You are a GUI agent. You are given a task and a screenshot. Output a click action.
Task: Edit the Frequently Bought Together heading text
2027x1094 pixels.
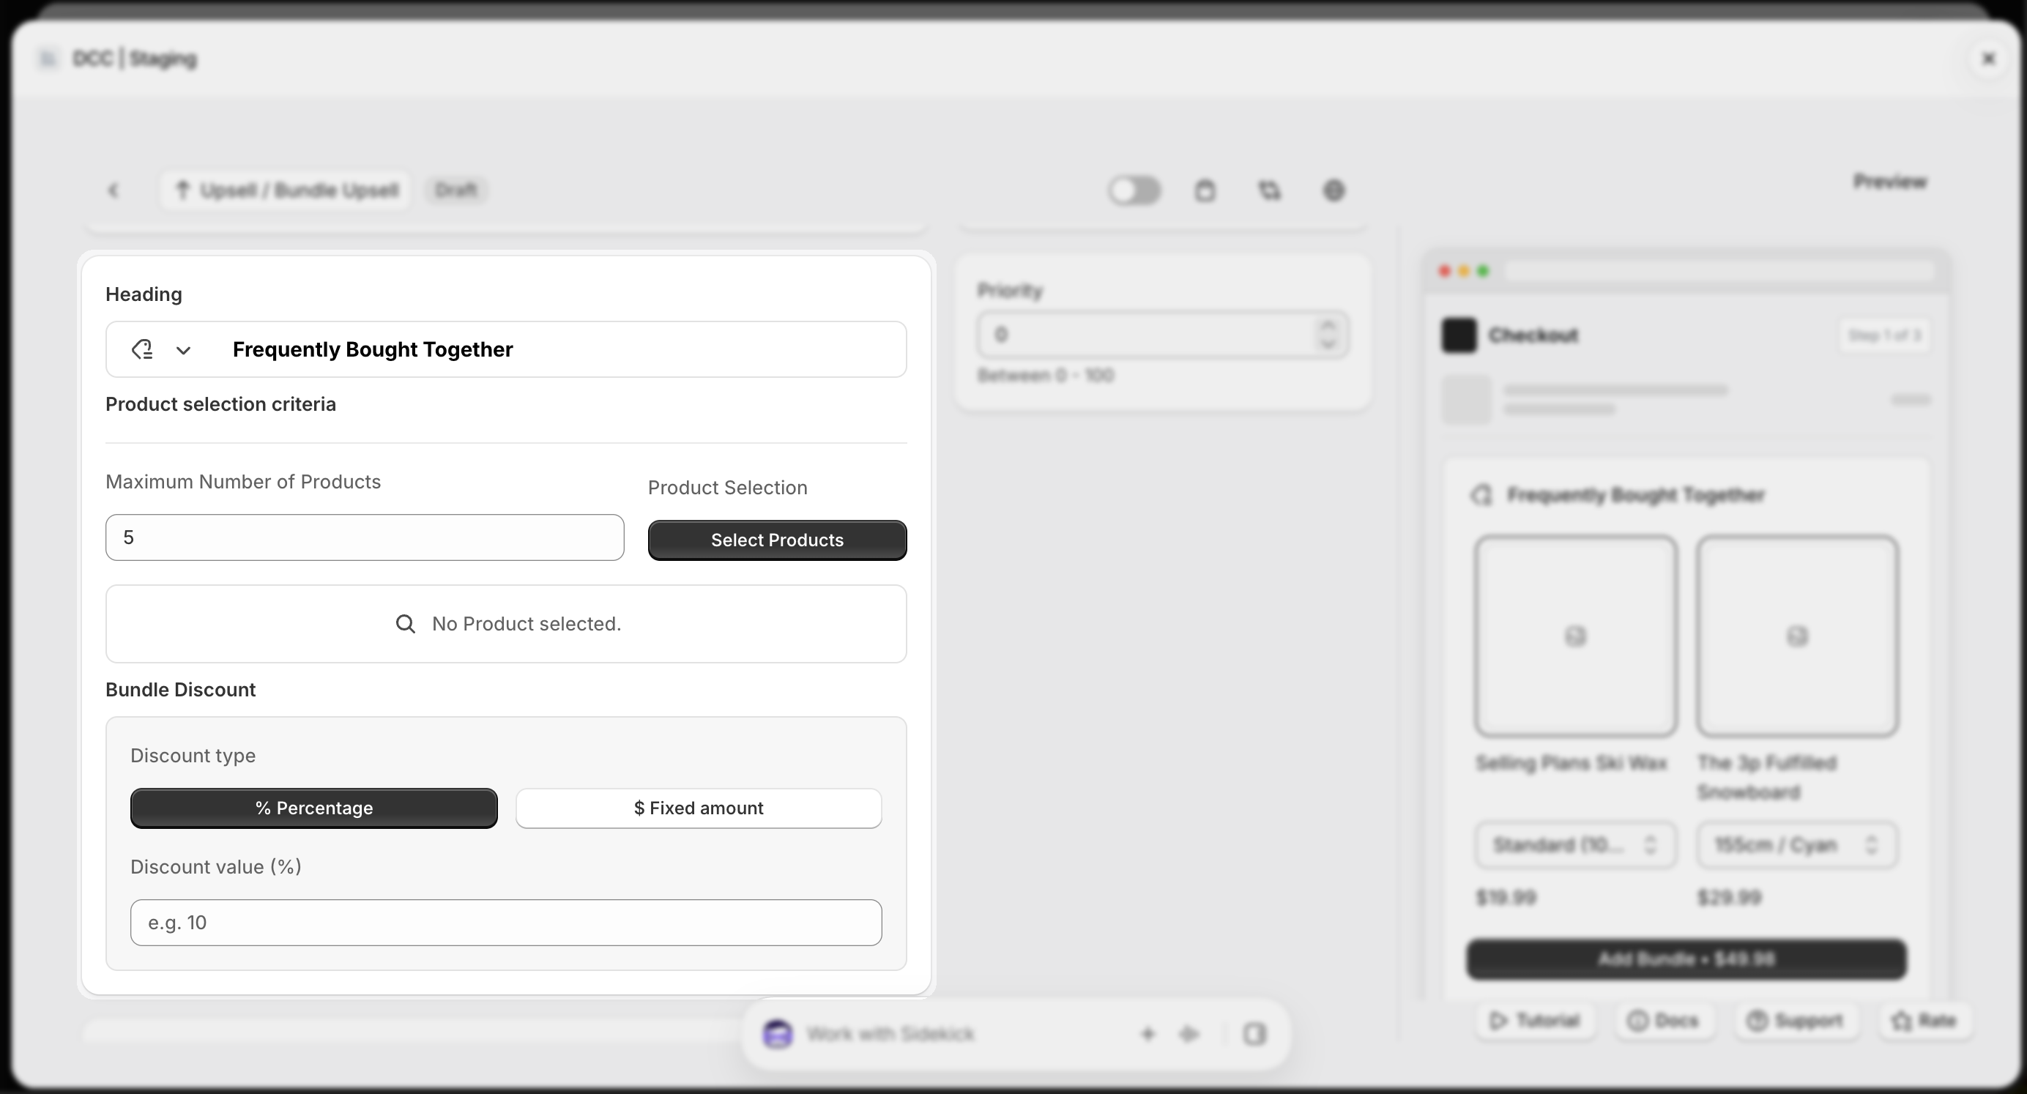pyautogui.click(x=373, y=349)
